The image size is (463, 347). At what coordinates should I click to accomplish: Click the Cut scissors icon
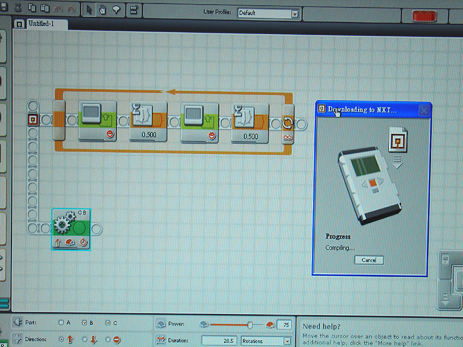(18, 7)
